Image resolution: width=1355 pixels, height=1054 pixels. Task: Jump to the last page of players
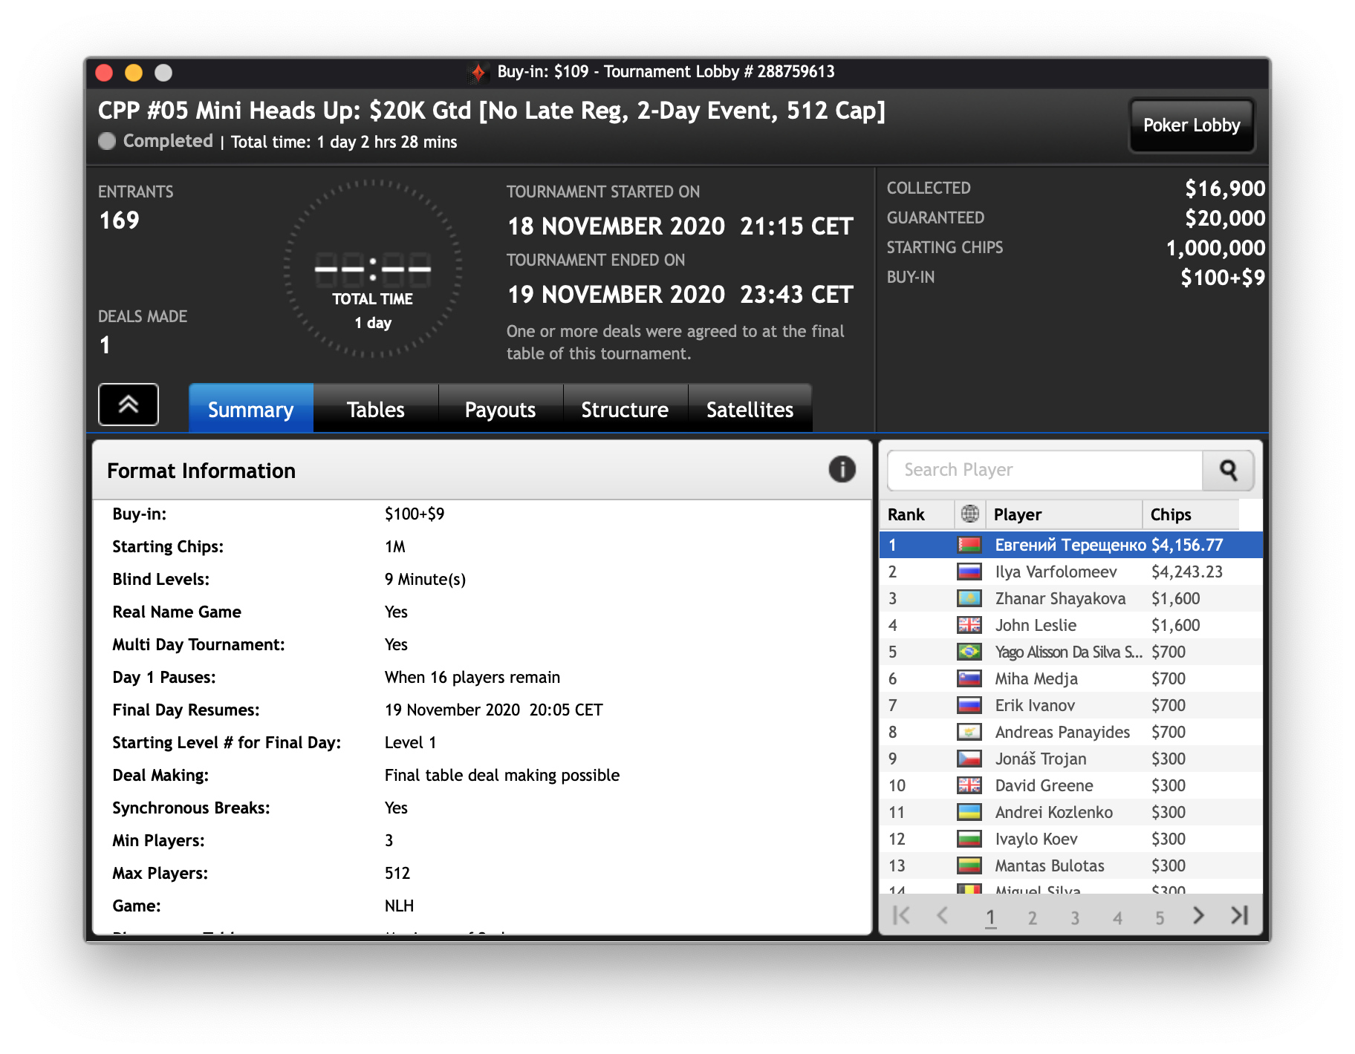point(1239,916)
